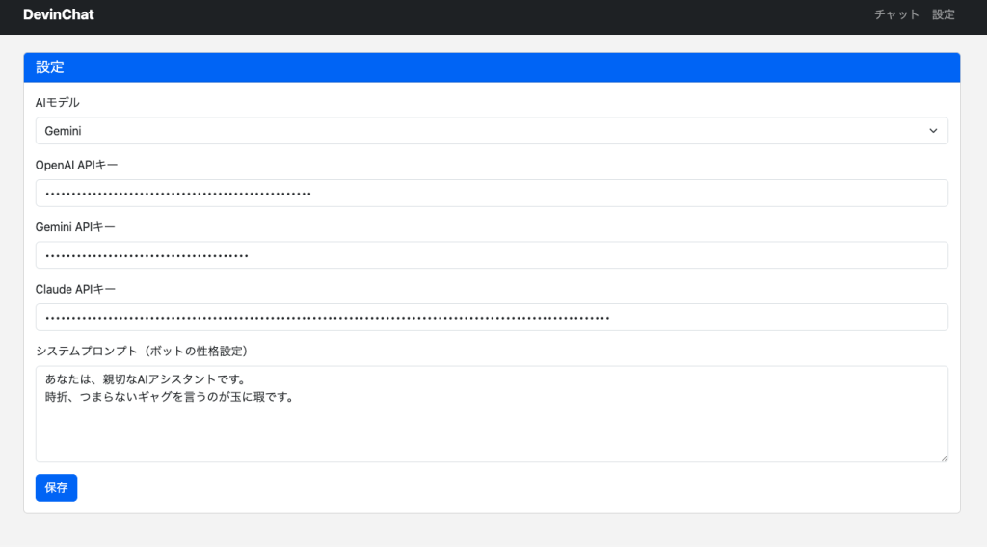Click the empty middle of the dark top navbar

click(x=482, y=14)
